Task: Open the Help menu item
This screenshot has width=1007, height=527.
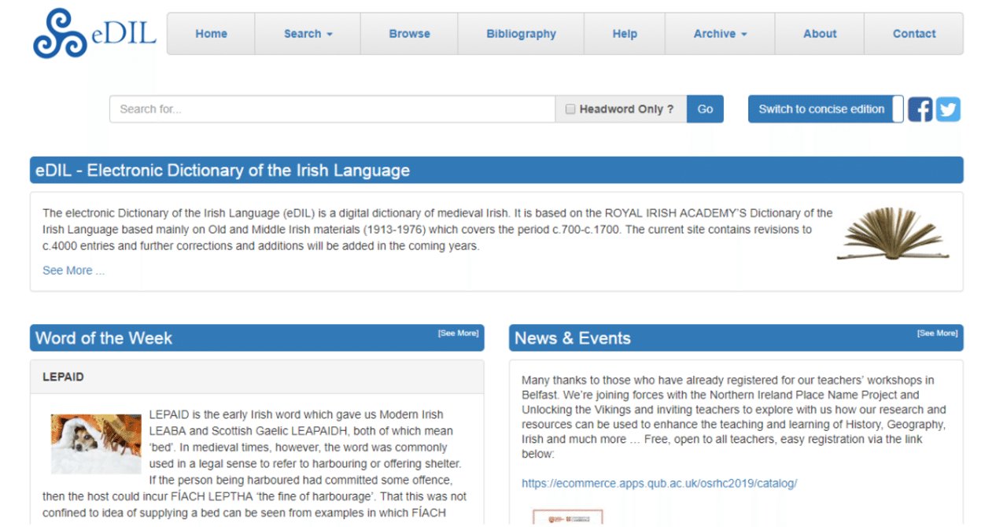Action: [x=625, y=34]
